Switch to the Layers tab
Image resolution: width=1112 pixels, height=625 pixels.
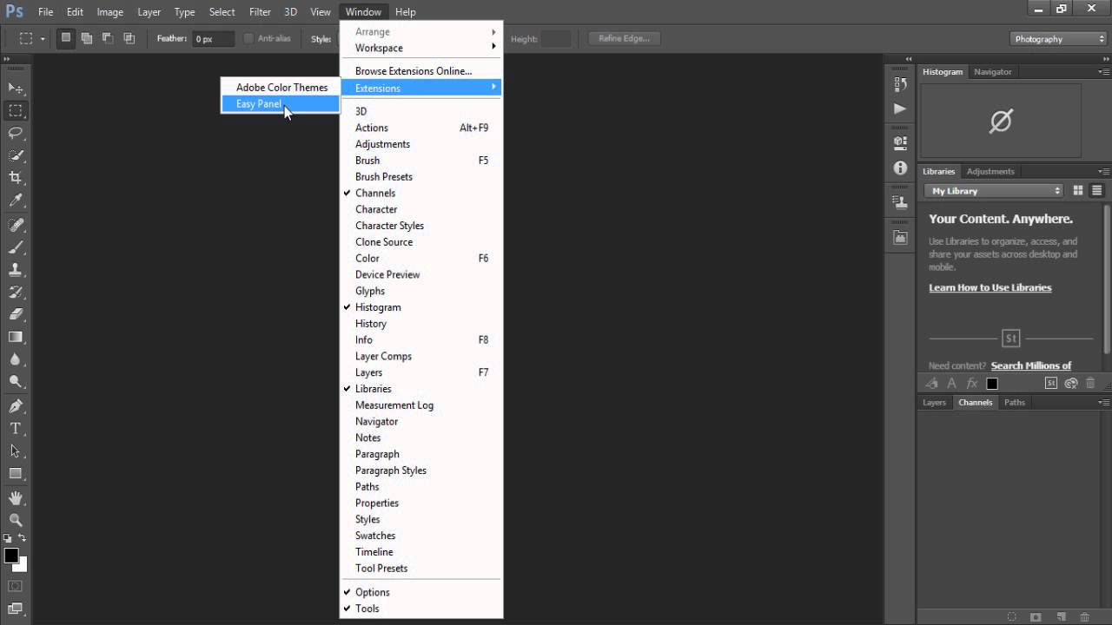point(934,403)
